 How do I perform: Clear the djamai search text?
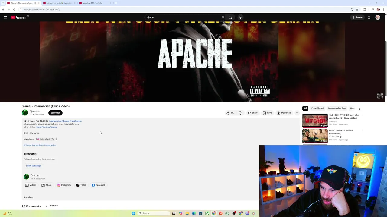(223, 17)
